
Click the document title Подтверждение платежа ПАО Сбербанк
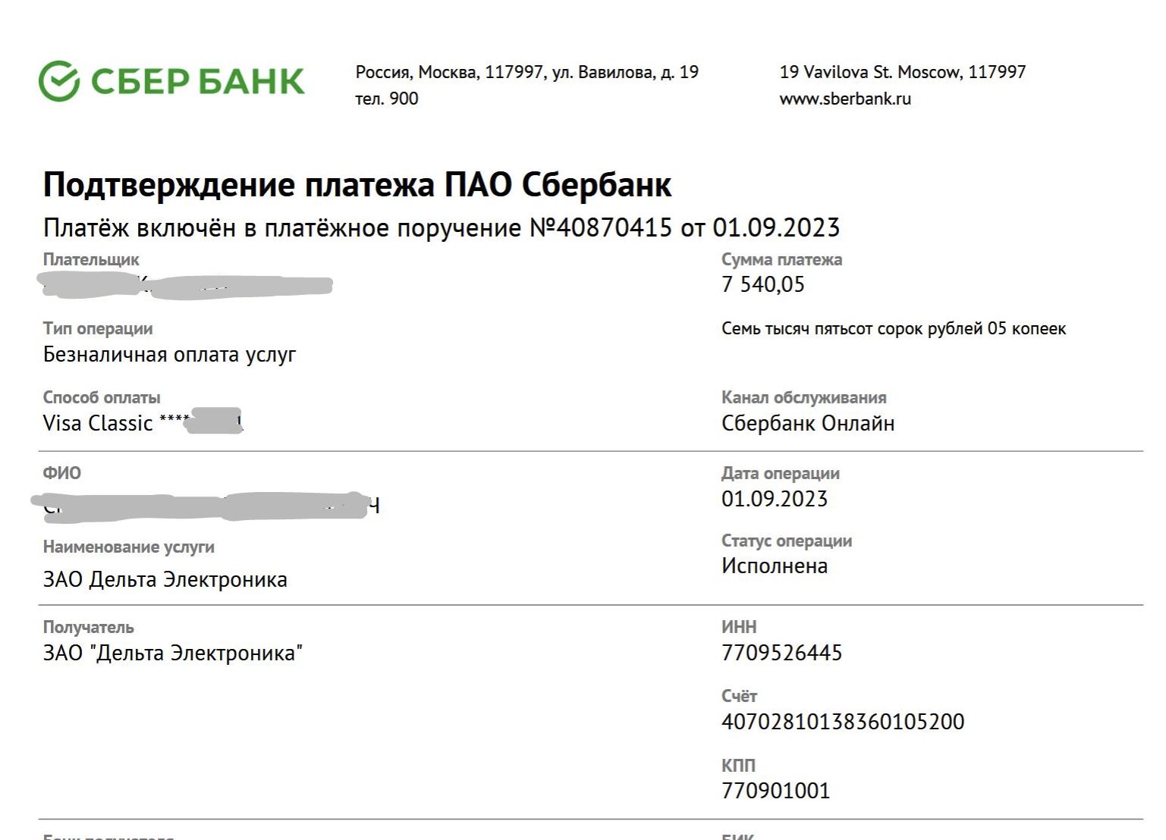pyautogui.click(x=357, y=185)
